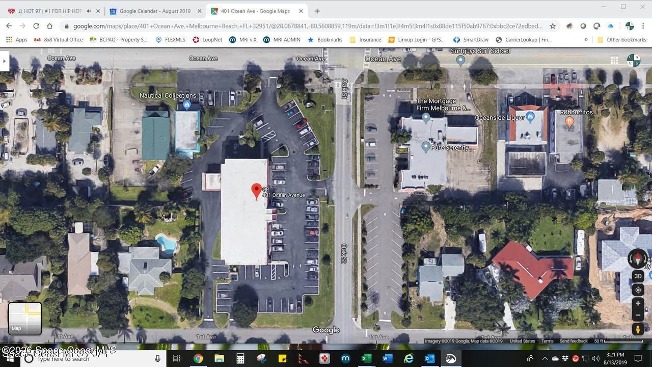Open the MRI v.X bookmark
Viewport: 652px width, 367px height.
(243, 39)
